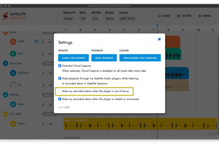
Task: Edit session name AMT TEST2
Action: click(128, 18)
